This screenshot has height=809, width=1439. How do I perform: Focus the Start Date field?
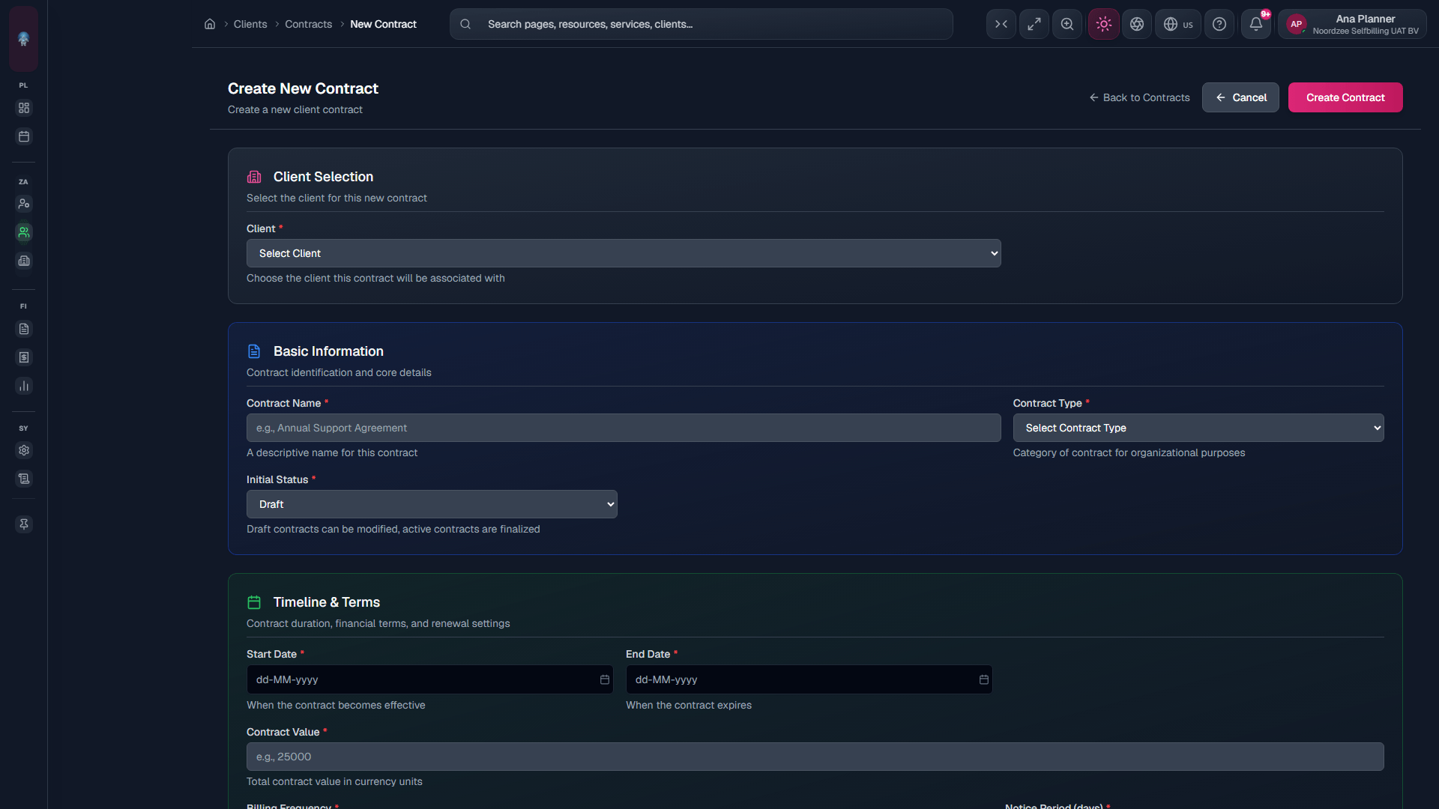pos(429,679)
